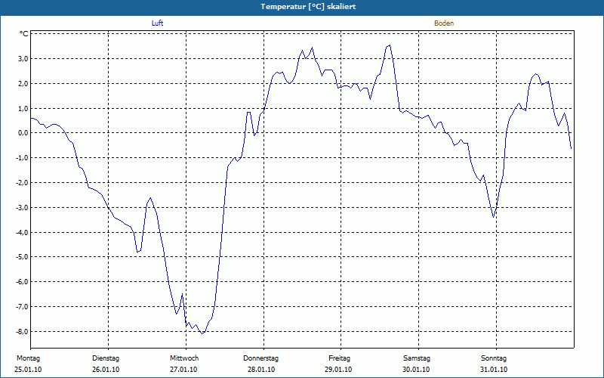This screenshot has width=604, height=378.
Task: Click the '29.01.10' date label
Action: 338,370
